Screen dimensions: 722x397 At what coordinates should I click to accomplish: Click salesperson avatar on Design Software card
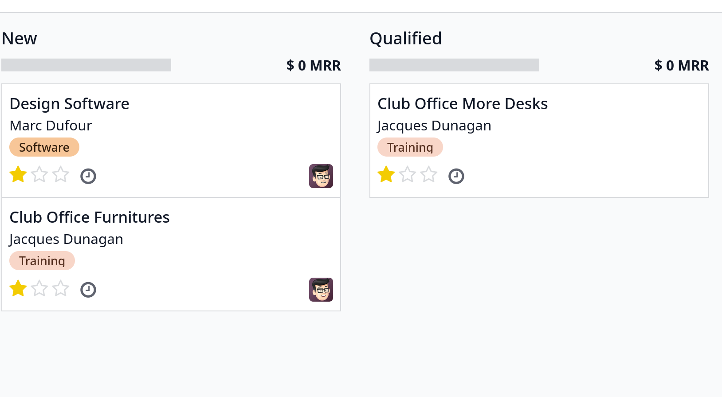(x=321, y=176)
